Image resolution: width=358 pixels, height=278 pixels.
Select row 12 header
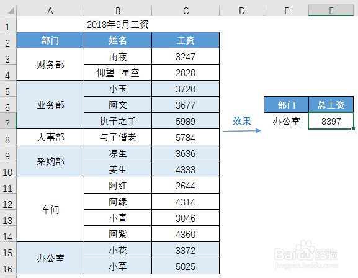pyautogui.click(x=8, y=202)
